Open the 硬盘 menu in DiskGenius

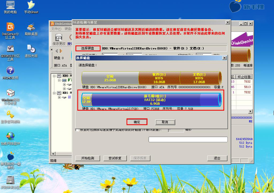68,29
